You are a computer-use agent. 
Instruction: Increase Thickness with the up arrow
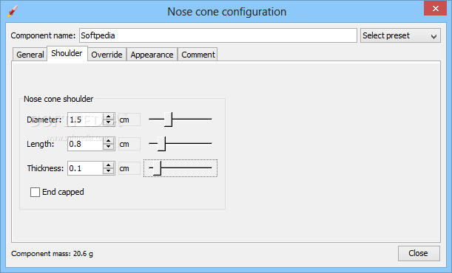[x=109, y=165]
